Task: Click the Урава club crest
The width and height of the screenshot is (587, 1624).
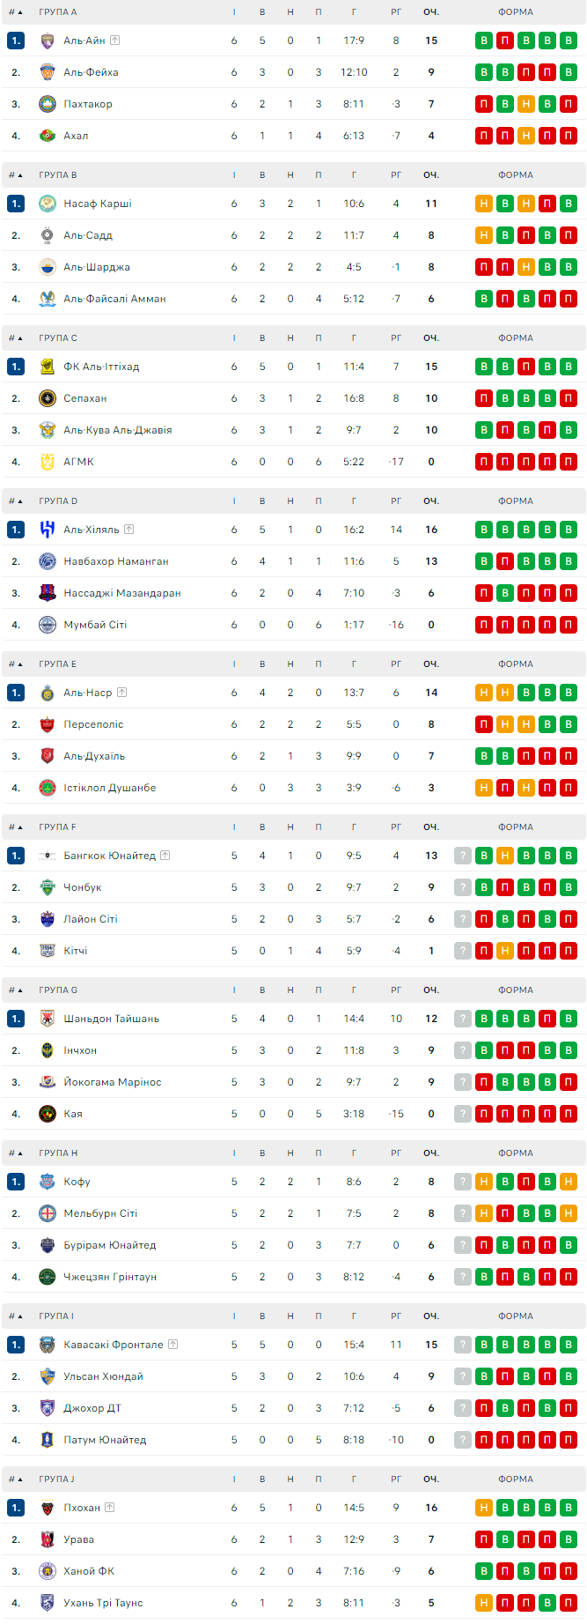Action: 48,1539
